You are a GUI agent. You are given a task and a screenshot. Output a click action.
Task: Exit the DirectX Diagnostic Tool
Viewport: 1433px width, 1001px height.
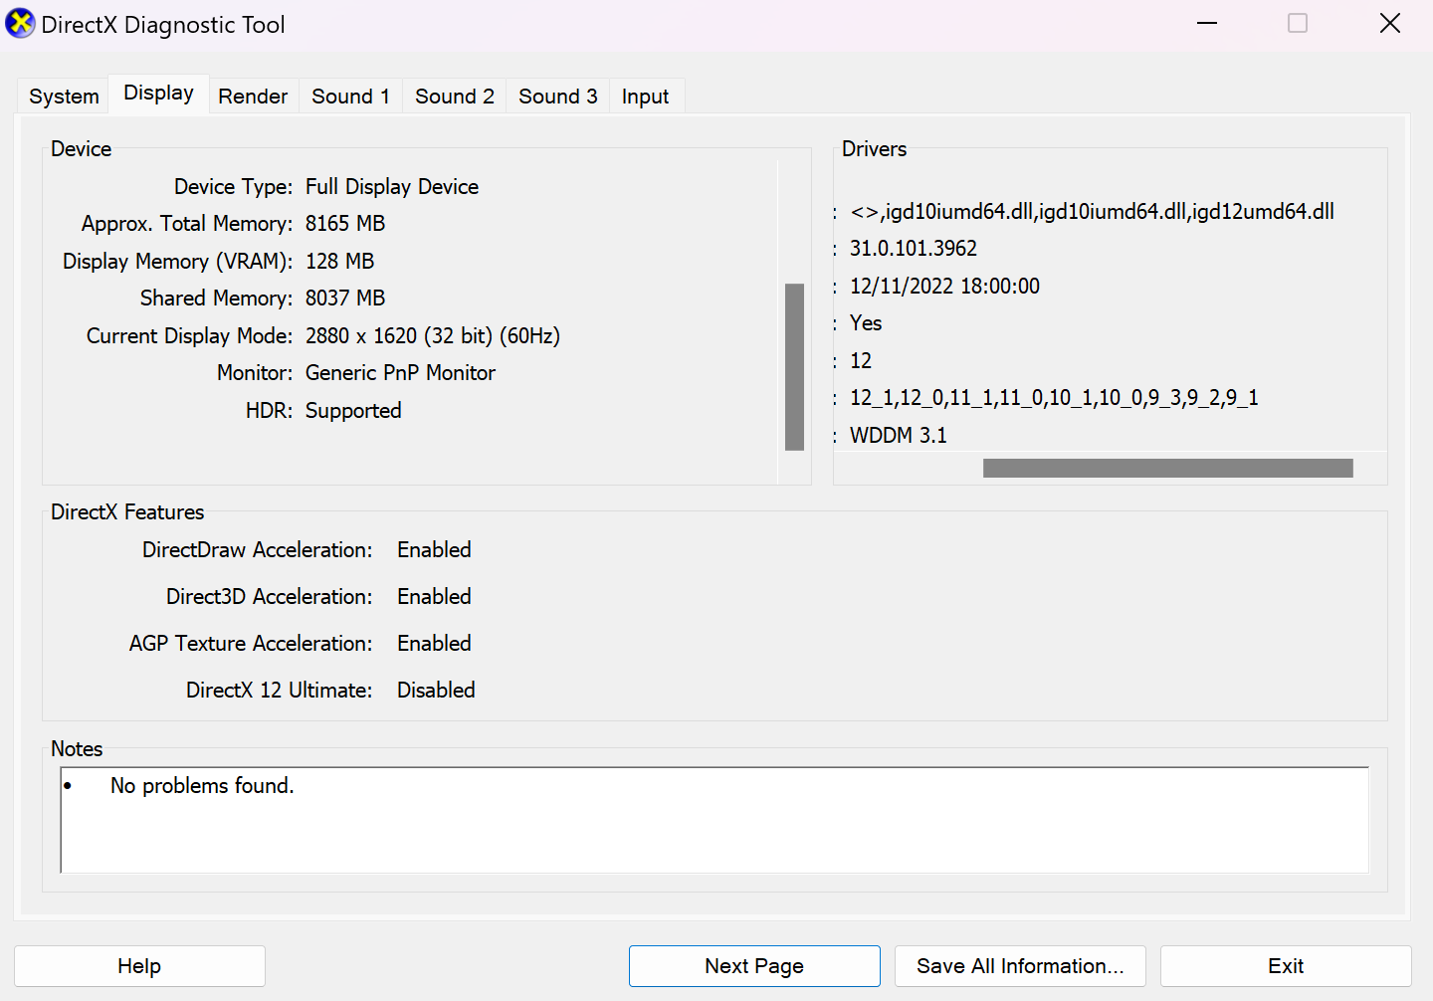(x=1285, y=965)
